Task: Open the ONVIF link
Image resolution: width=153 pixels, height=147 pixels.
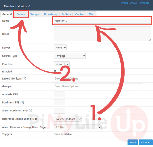Action: point(134,3)
